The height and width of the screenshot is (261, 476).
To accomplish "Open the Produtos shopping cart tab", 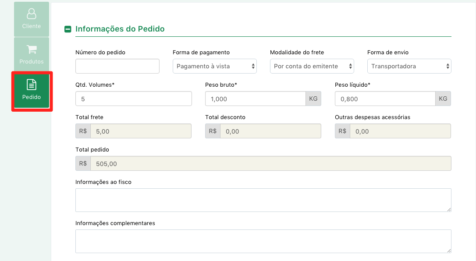I will (32, 54).
